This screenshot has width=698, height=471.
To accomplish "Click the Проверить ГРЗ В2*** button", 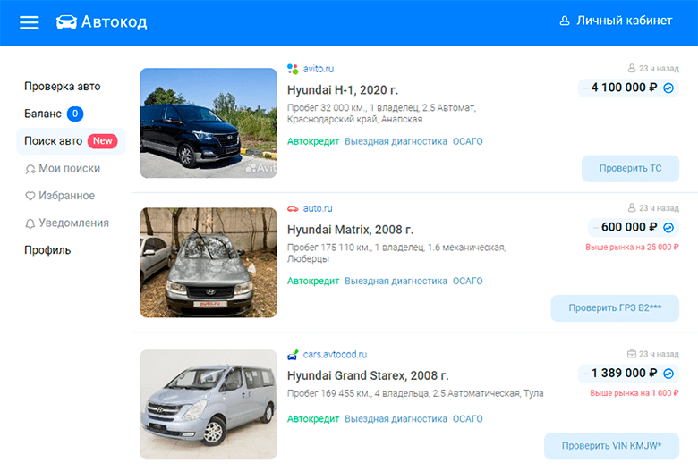I will 615,308.
